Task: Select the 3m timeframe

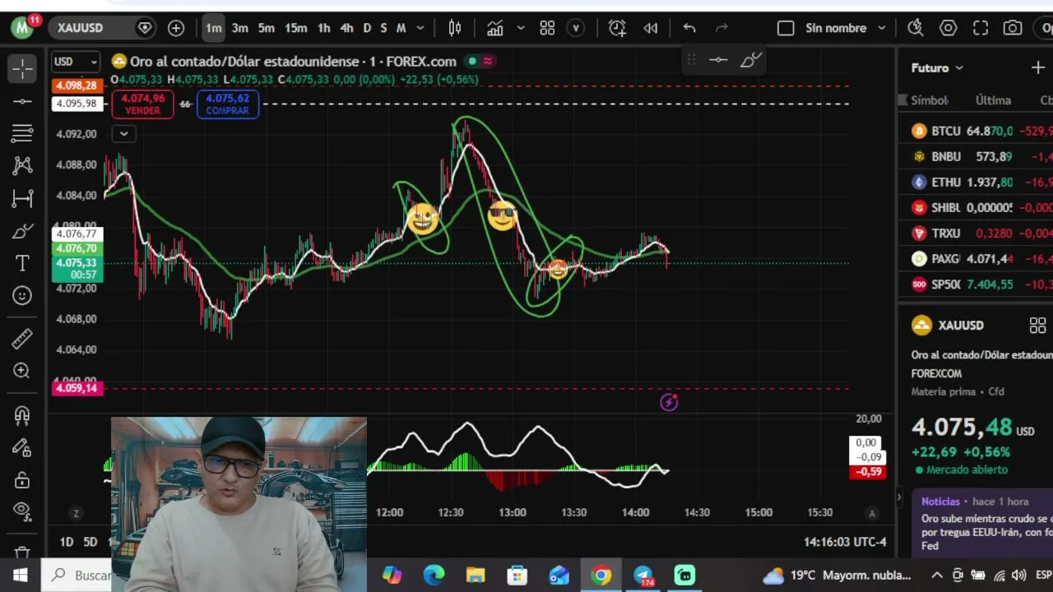Action: click(240, 28)
